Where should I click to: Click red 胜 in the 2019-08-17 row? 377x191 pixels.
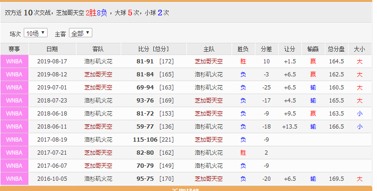tap(243, 61)
